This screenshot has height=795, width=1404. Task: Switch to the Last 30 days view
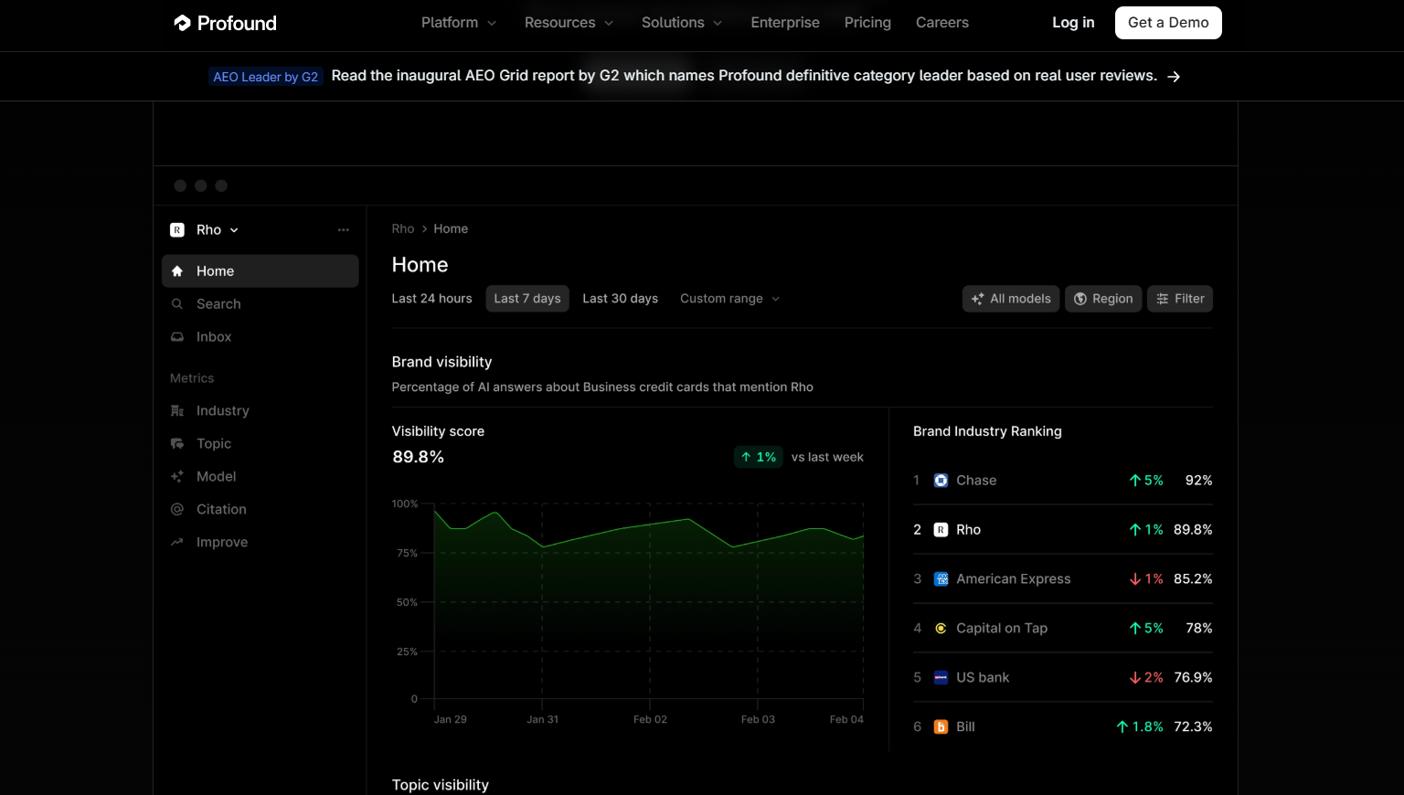[620, 298]
